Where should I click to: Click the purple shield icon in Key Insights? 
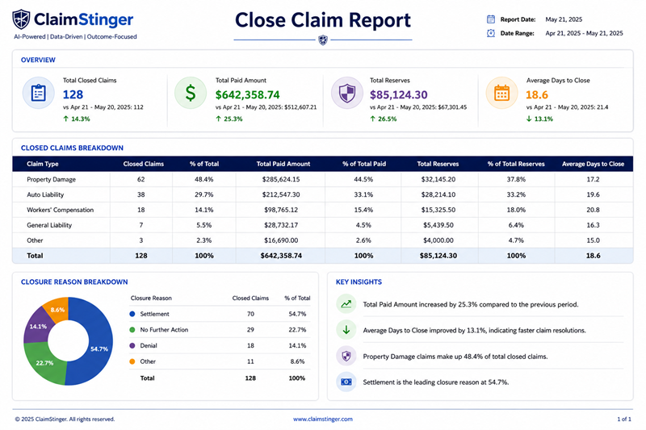(346, 356)
